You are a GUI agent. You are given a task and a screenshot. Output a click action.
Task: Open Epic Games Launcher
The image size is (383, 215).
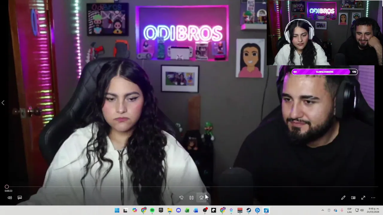161,211
